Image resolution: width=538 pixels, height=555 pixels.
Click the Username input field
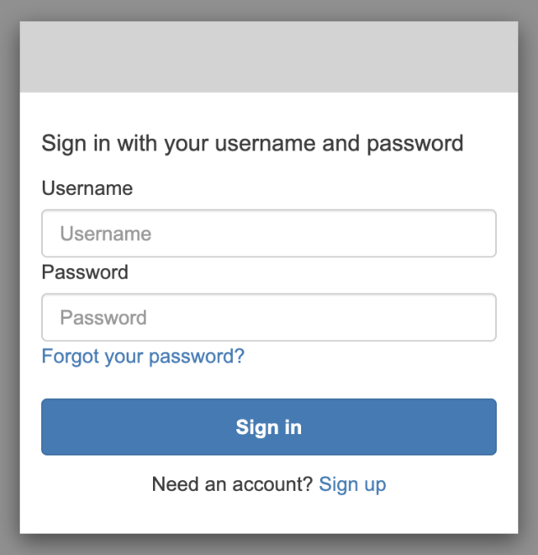[269, 233]
